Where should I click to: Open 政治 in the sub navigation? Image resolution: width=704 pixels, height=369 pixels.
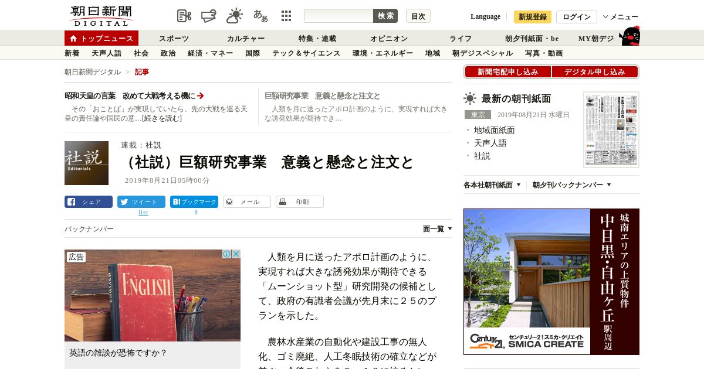(168, 53)
